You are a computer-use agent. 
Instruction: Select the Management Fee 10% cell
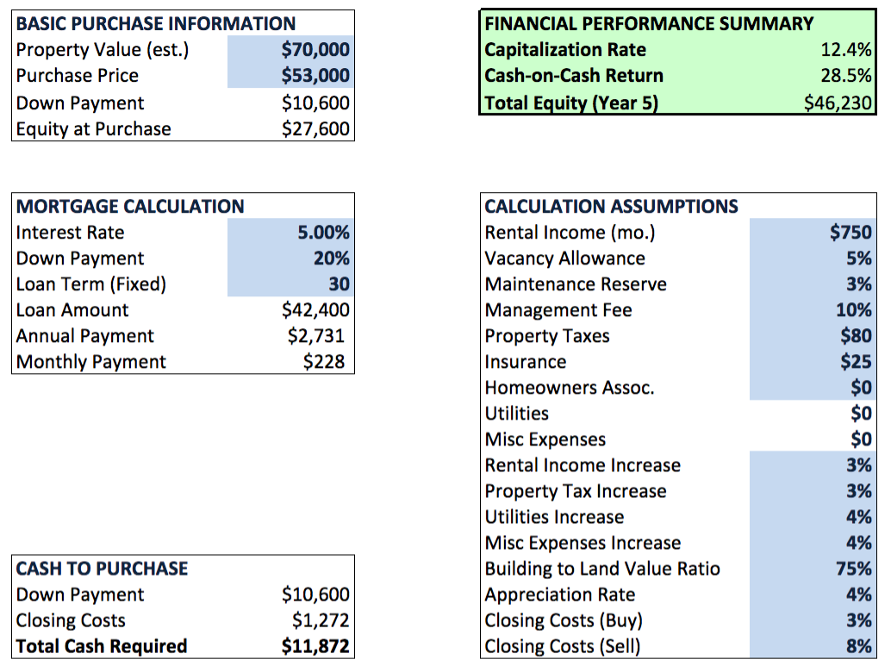tap(813, 310)
